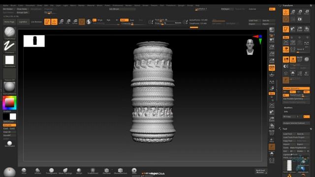Click the Z Intensity slider

pos(133,24)
